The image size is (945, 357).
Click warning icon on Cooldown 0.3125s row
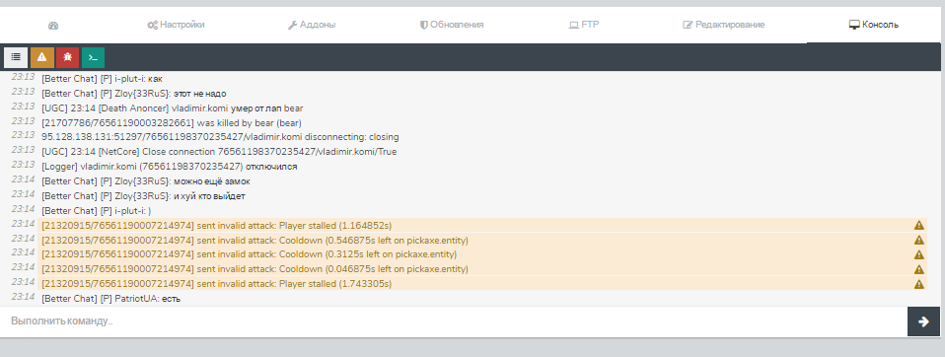pyautogui.click(x=918, y=254)
